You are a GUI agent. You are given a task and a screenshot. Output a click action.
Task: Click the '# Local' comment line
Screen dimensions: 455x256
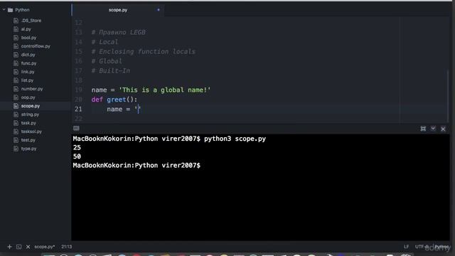coord(105,42)
